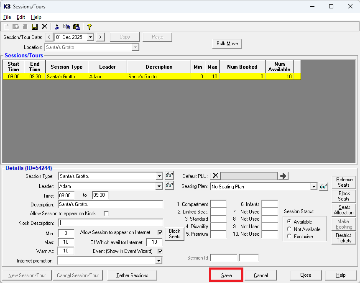Expand the Leader dropdown list

coord(159,186)
